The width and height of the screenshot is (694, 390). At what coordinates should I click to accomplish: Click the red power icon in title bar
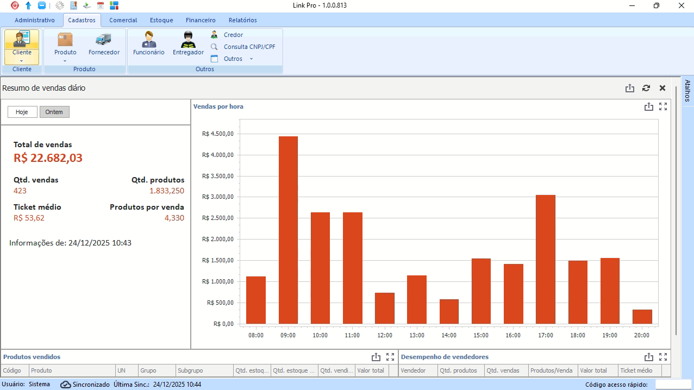pos(15,5)
